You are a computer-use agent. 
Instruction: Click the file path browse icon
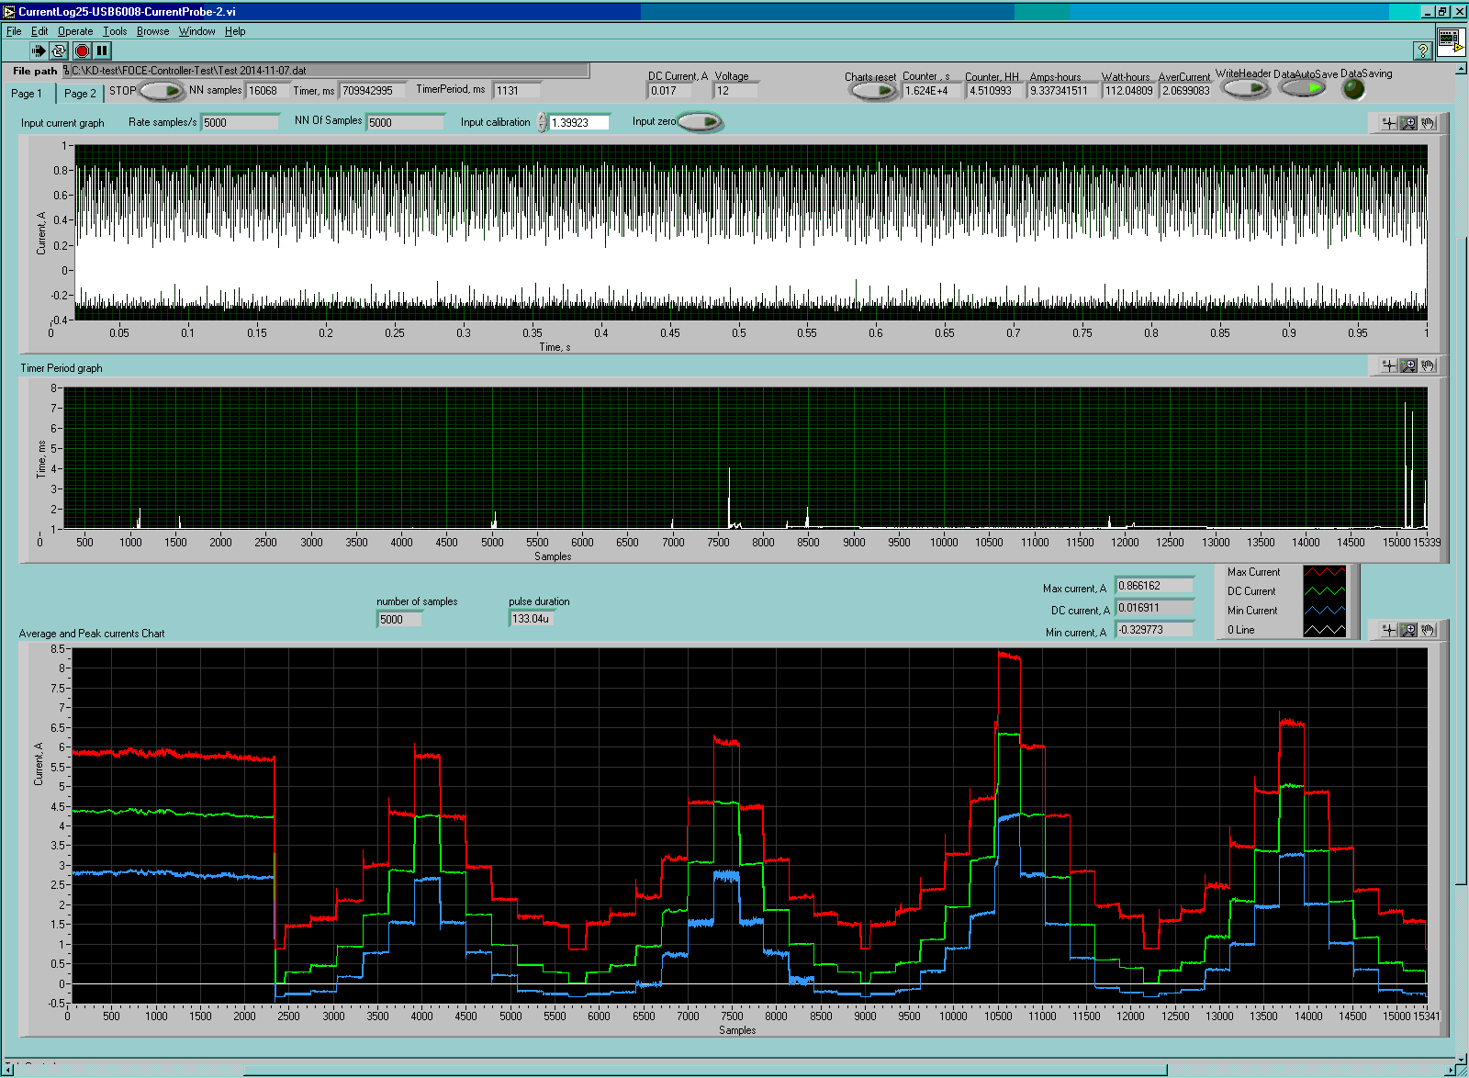[66, 71]
